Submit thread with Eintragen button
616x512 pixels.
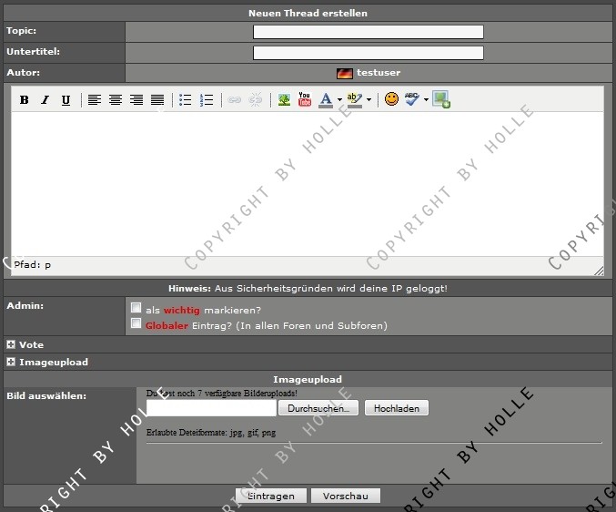[270, 496]
